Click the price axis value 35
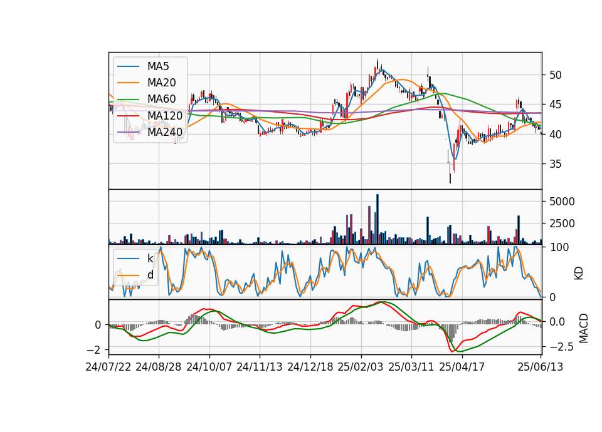 coord(555,164)
